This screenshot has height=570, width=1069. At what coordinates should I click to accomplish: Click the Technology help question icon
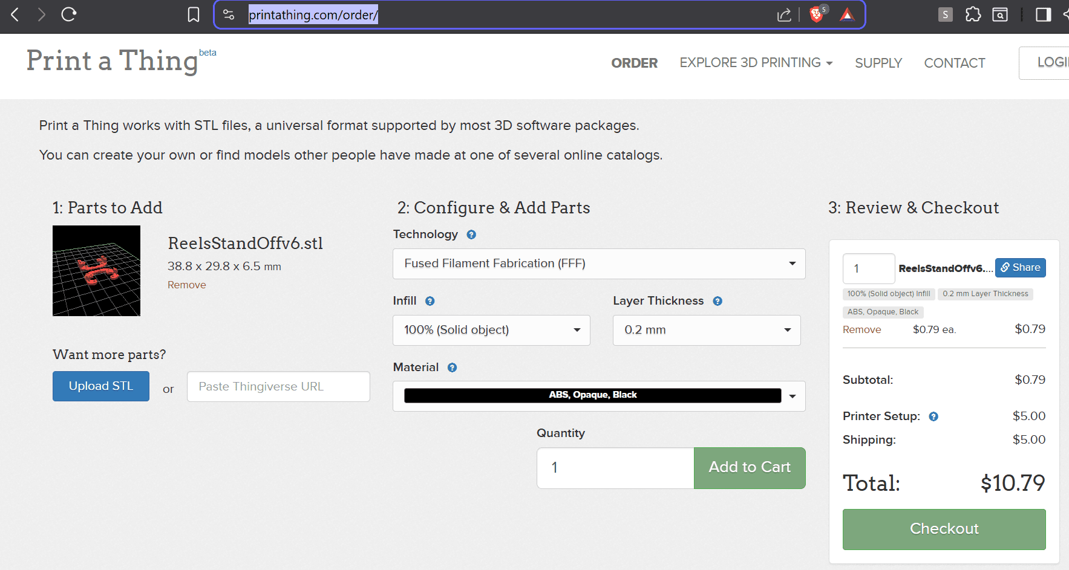471,235
